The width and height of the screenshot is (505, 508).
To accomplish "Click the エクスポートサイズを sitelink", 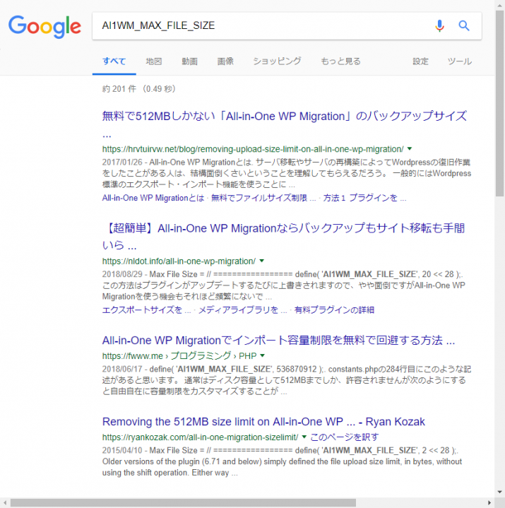I will coord(146,309).
